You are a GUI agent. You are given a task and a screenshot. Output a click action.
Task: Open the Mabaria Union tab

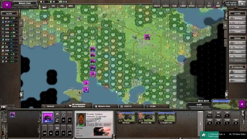(x=105, y=107)
